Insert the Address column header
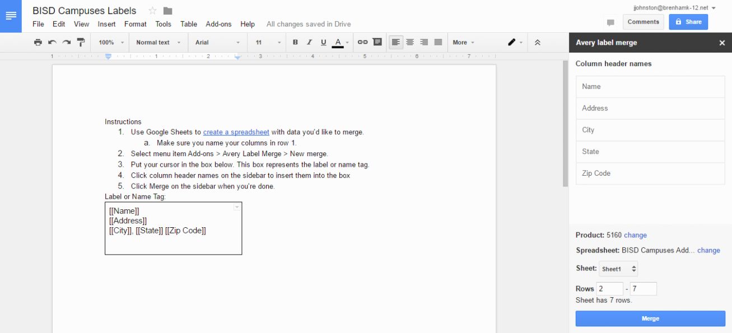The height and width of the screenshot is (333, 732). [650, 109]
